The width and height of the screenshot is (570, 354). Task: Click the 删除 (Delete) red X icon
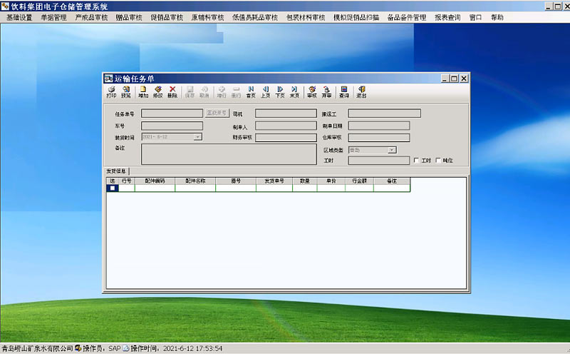click(x=172, y=91)
